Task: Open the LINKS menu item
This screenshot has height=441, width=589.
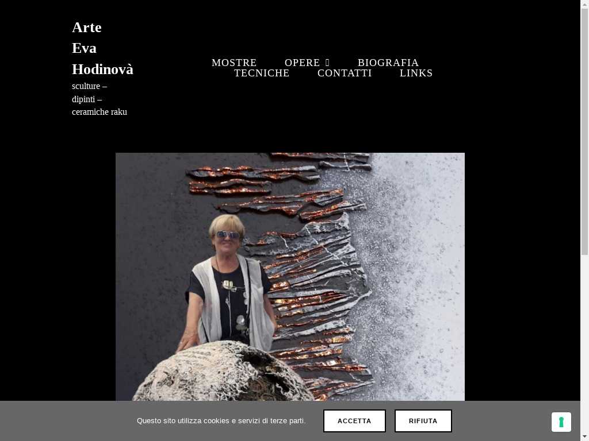Action: click(416, 73)
